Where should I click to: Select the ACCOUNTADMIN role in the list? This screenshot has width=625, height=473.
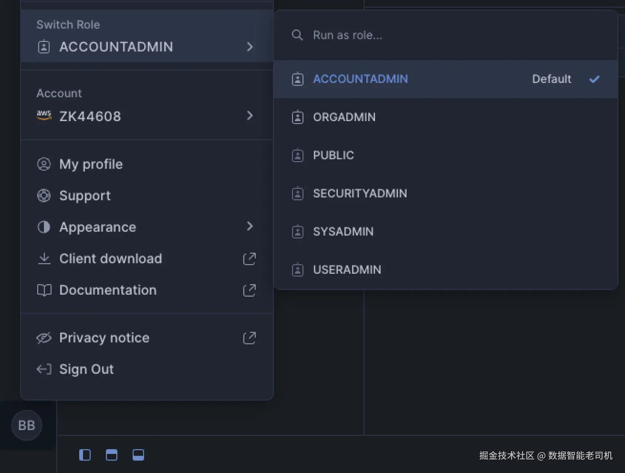pyautogui.click(x=446, y=79)
